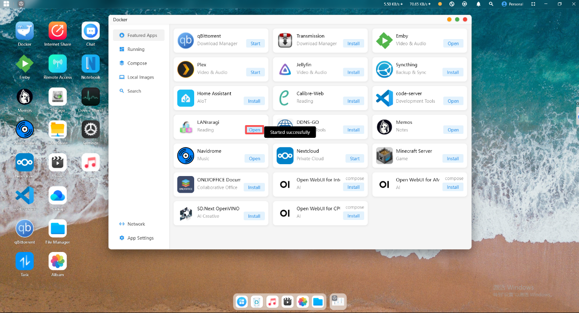
Task: Open the Album pinwheel icon in the dock
Action: pos(303,302)
